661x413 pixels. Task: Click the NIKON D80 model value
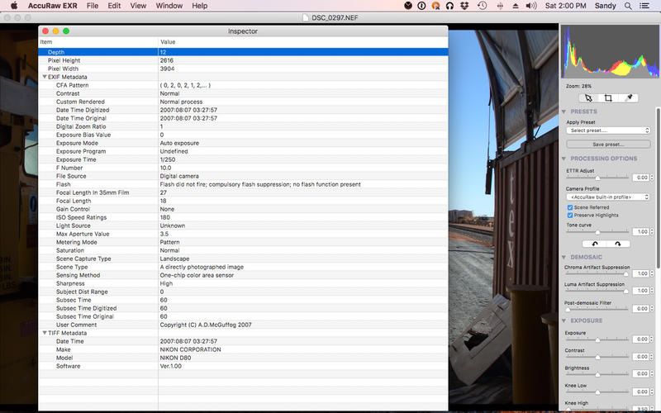click(175, 358)
